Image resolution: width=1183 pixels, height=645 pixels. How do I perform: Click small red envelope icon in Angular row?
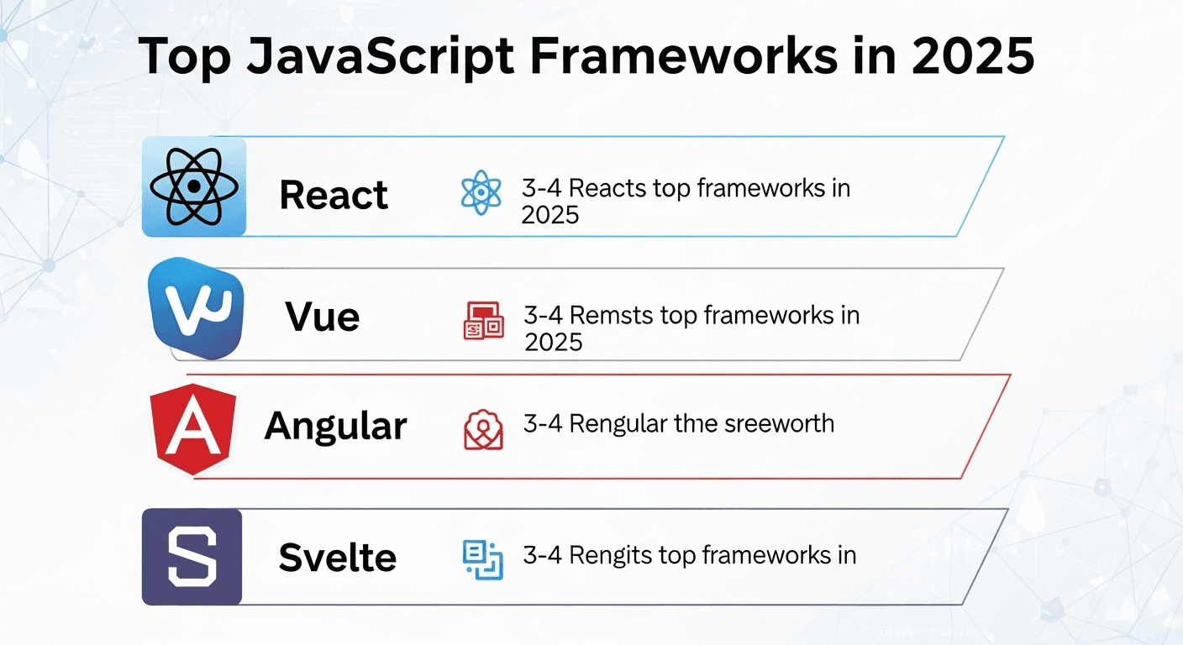tap(483, 429)
